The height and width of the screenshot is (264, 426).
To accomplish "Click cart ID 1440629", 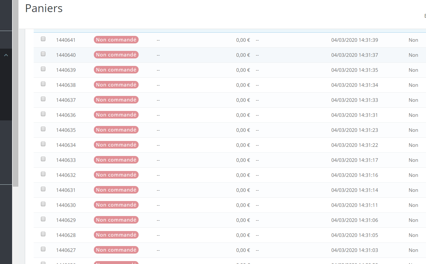I will pos(66,220).
